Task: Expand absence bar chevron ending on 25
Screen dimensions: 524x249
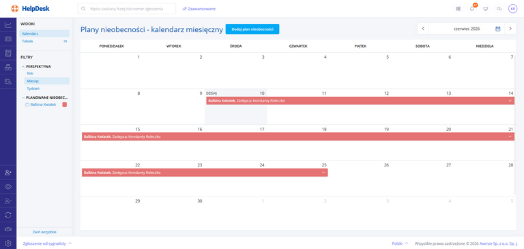Action: 323,173
